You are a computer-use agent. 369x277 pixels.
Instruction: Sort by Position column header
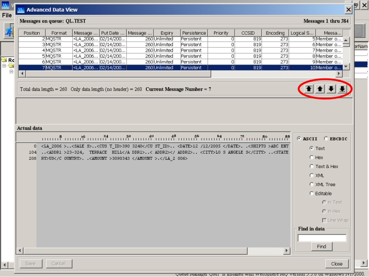pos(32,33)
